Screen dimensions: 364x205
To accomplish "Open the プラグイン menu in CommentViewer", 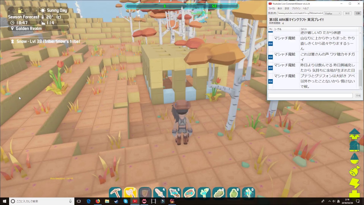I will (296, 9).
